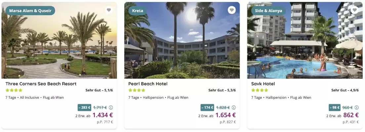Open the Pearl Beach Hotel title link

click(x=148, y=84)
